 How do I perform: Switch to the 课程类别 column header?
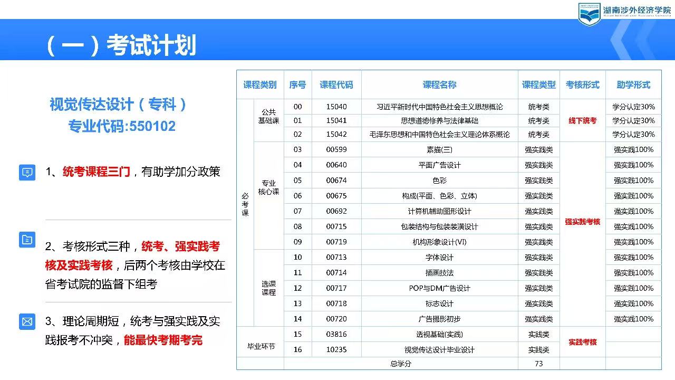tap(259, 84)
